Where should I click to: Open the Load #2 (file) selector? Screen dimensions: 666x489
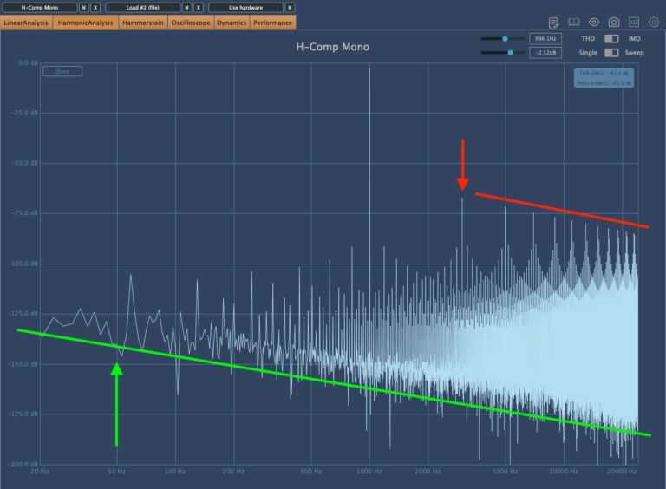(142, 7)
